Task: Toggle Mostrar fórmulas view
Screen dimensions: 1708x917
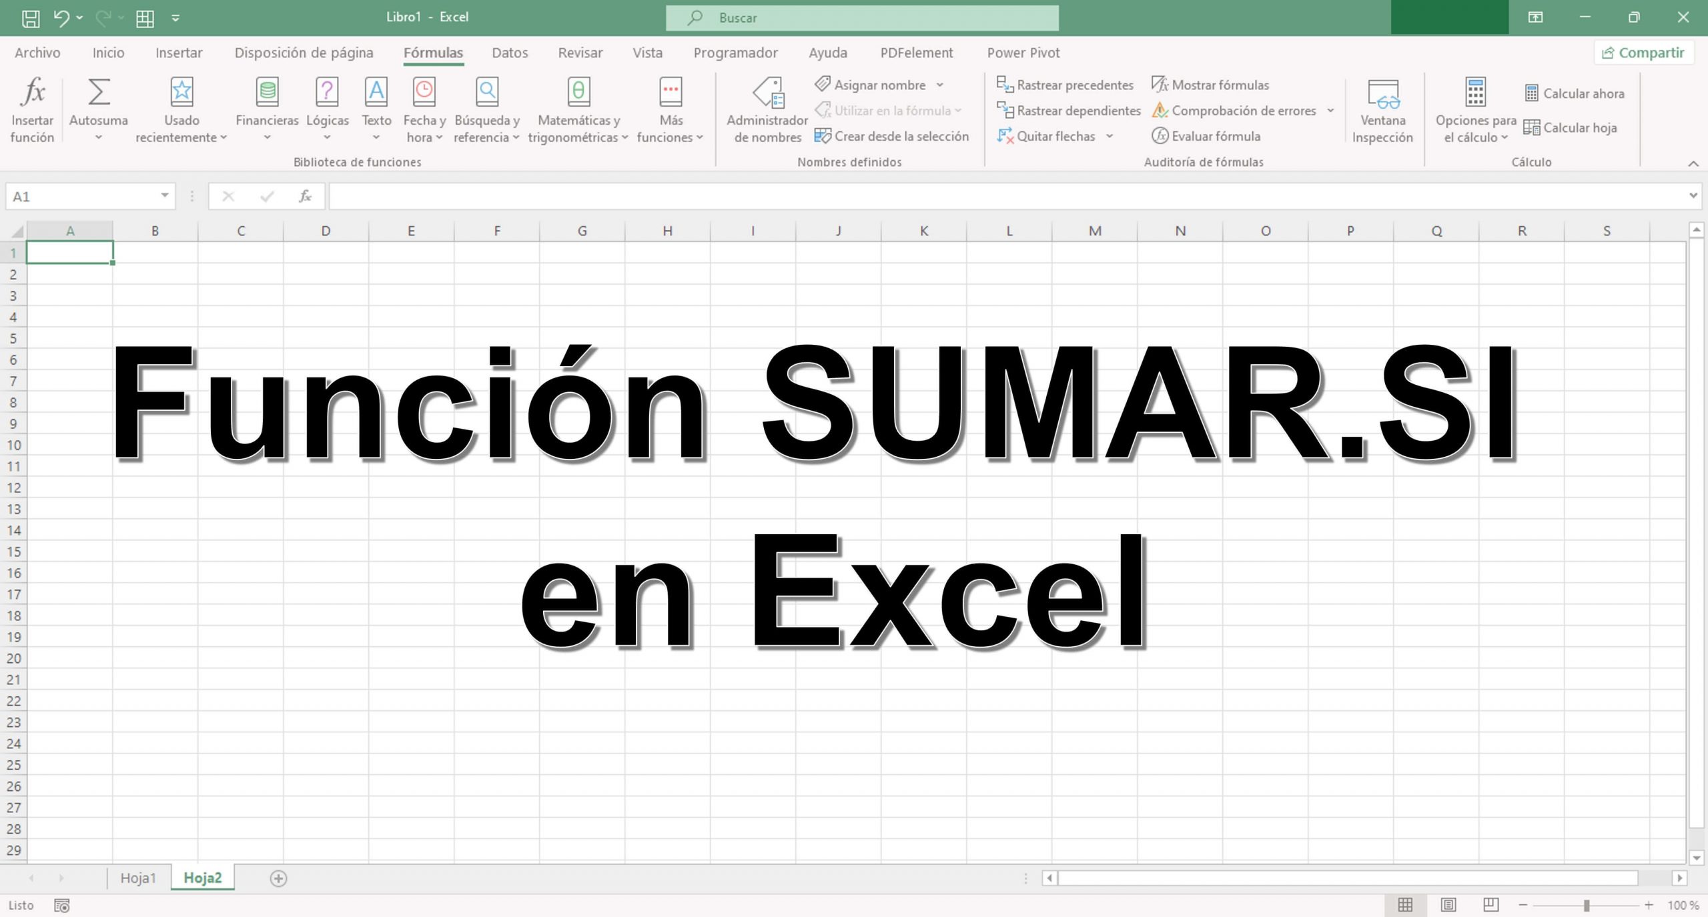Action: (1210, 85)
